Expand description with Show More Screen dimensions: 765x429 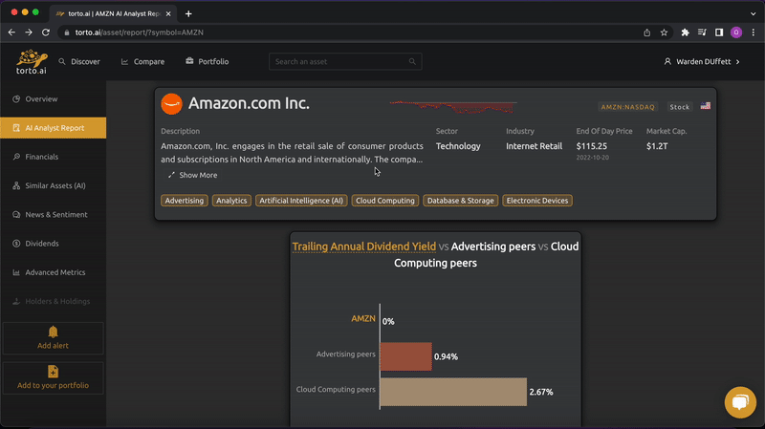point(193,175)
